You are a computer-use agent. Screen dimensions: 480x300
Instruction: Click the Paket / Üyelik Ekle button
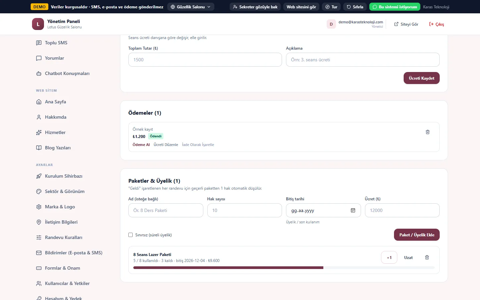click(x=417, y=235)
